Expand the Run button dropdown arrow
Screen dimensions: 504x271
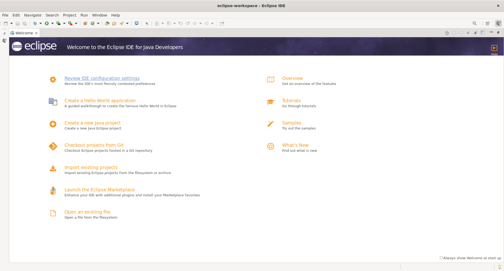tap(52, 23)
